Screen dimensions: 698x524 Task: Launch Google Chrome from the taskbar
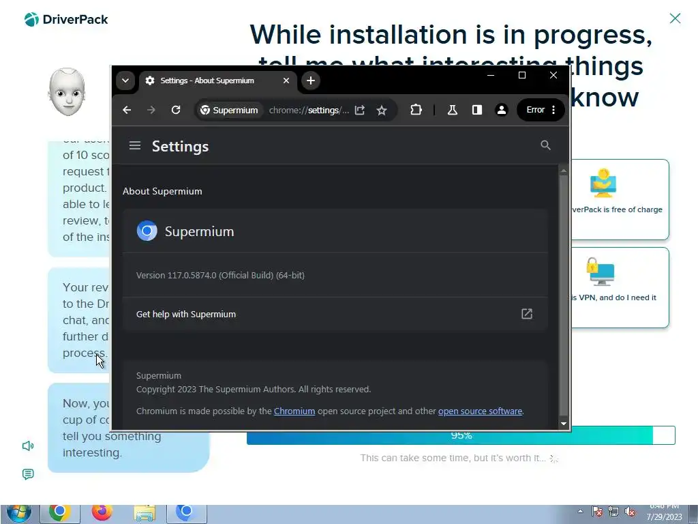[x=59, y=514]
